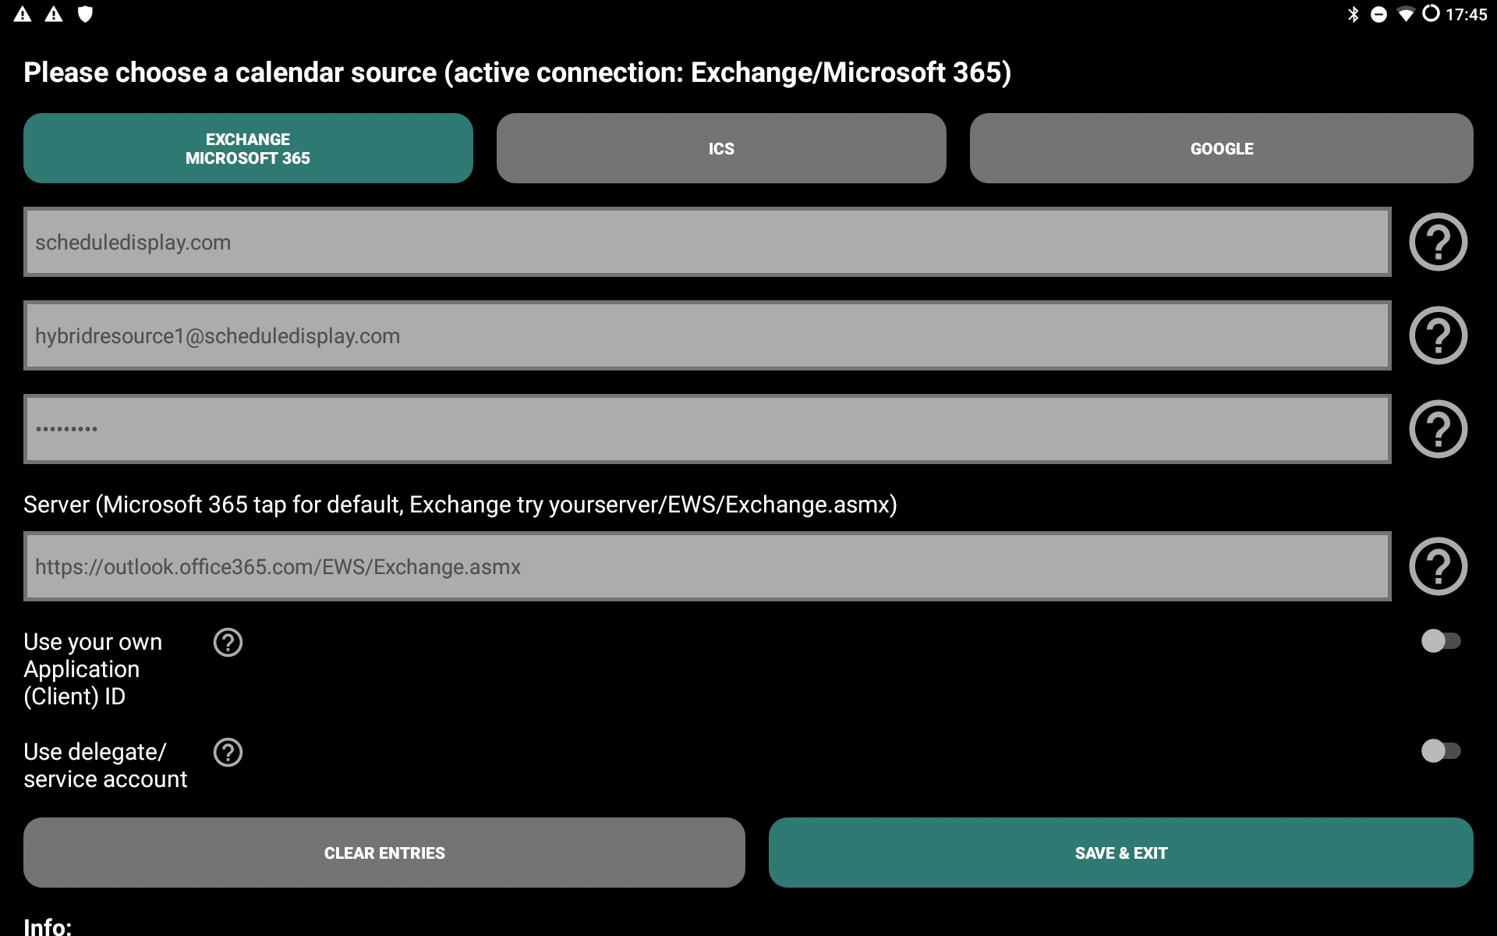Tap the Bluetooth status bar icon

click(x=1354, y=14)
